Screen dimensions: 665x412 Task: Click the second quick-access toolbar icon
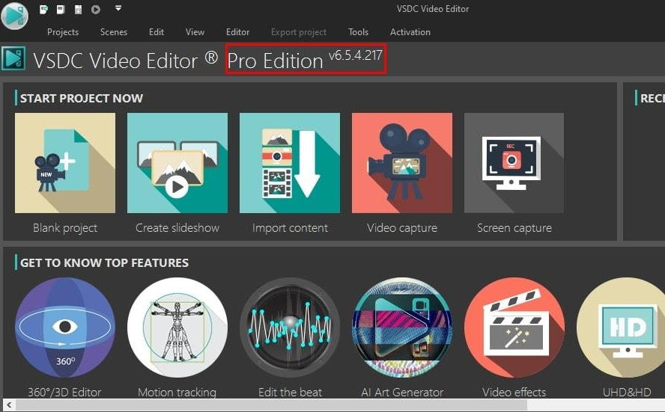(x=61, y=9)
